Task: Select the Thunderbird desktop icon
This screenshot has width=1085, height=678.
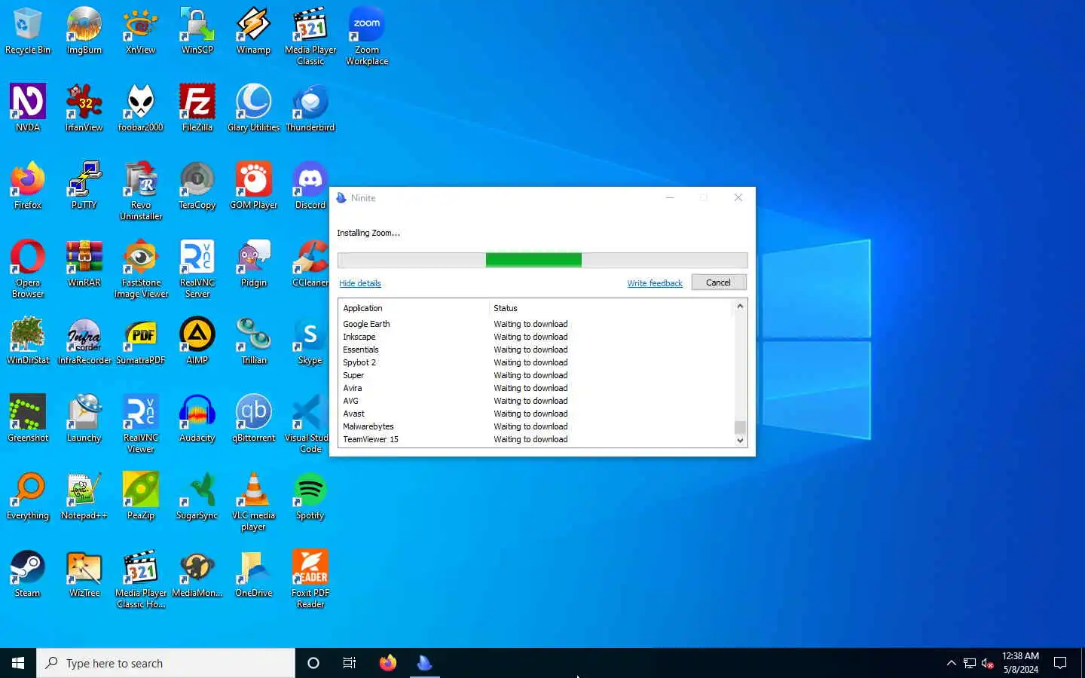Action: [310, 108]
